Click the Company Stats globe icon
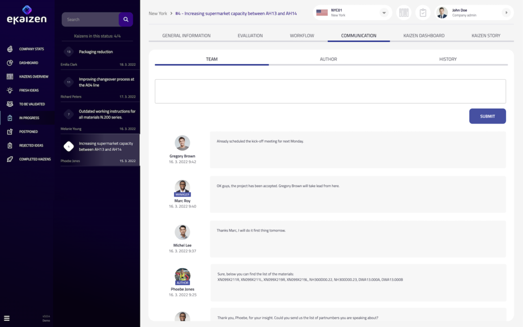The image size is (523, 327). (x=10, y=49)
